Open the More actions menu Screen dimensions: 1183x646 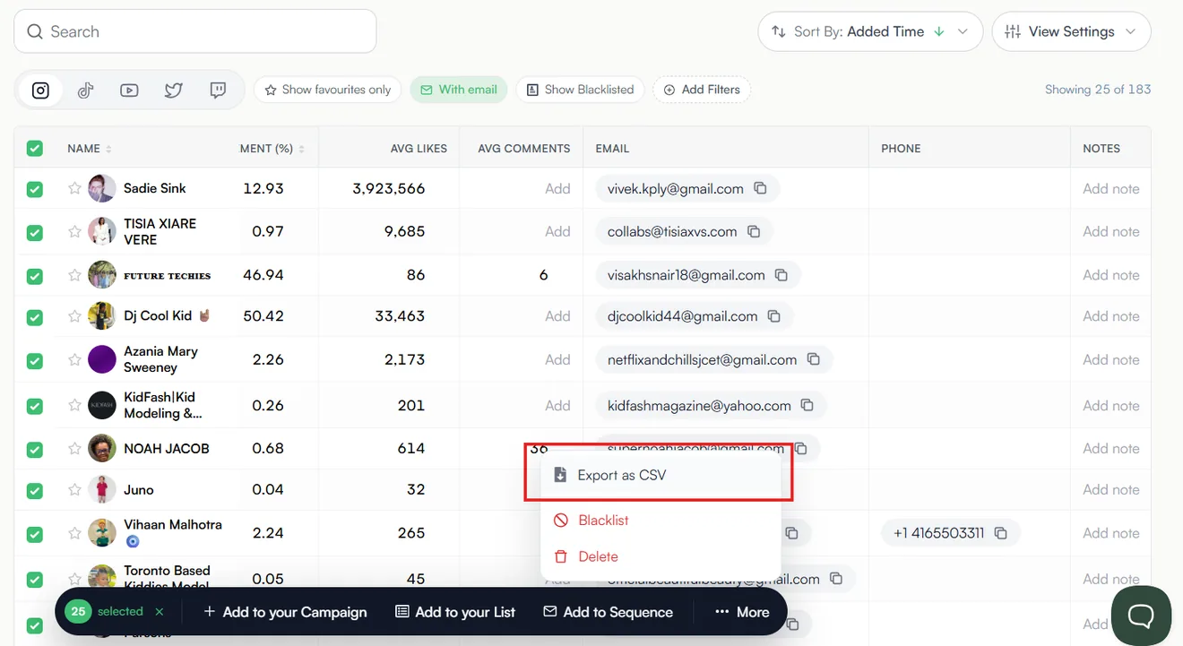point(741,612)
